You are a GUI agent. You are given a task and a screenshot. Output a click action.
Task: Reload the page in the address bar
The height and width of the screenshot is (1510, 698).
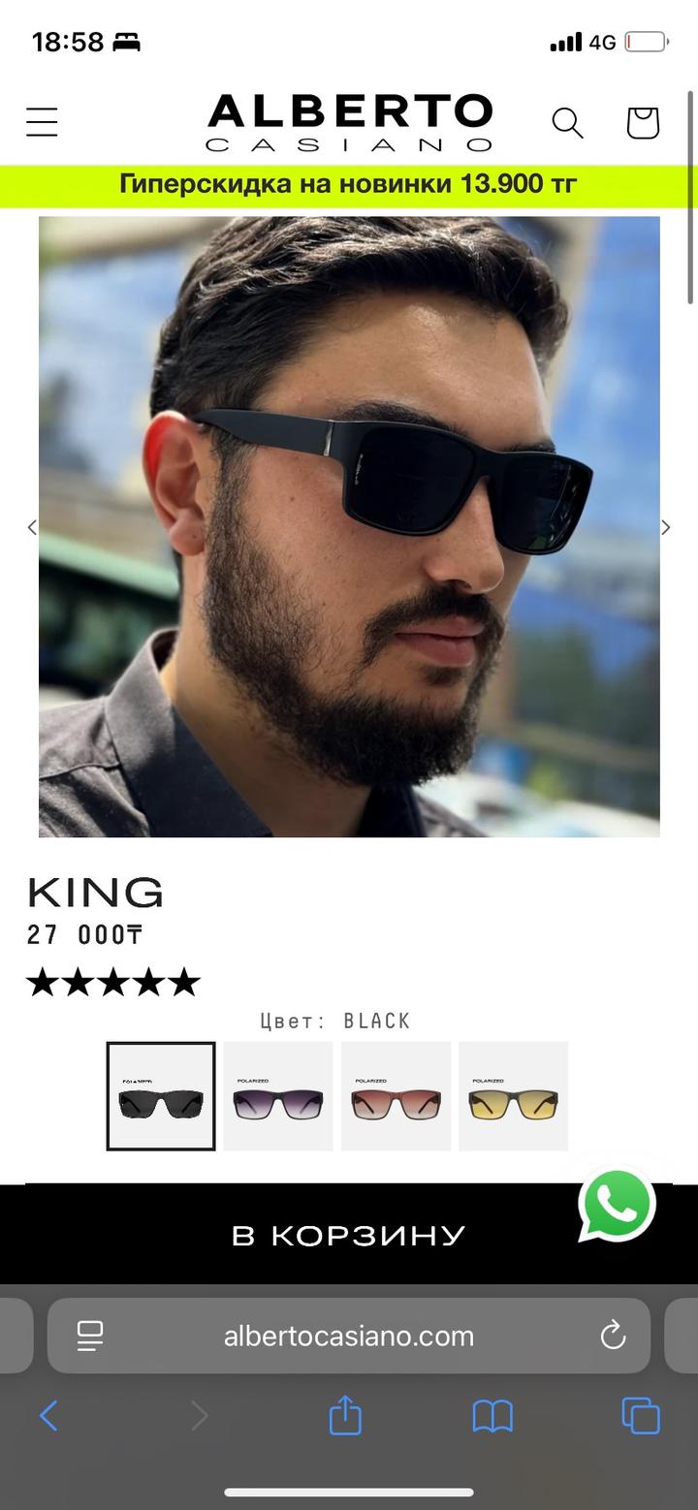coord(613,1337)
